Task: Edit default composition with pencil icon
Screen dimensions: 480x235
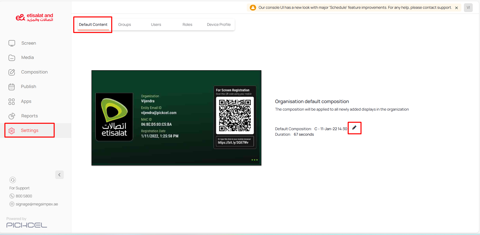Action: [x=354, y=128]
